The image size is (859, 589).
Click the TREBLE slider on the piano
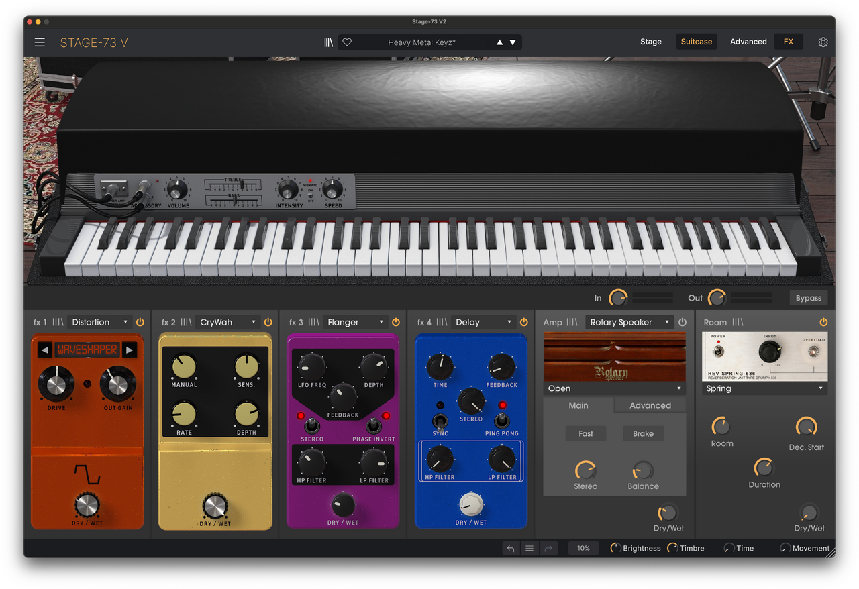point(232,185)
